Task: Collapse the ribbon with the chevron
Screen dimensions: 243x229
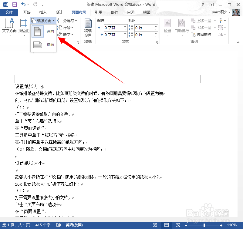Action: point(238,42)
